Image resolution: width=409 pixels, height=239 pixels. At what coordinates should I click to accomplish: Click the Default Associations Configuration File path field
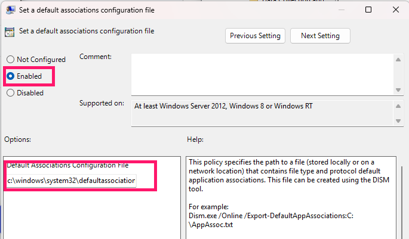point(71,181)
